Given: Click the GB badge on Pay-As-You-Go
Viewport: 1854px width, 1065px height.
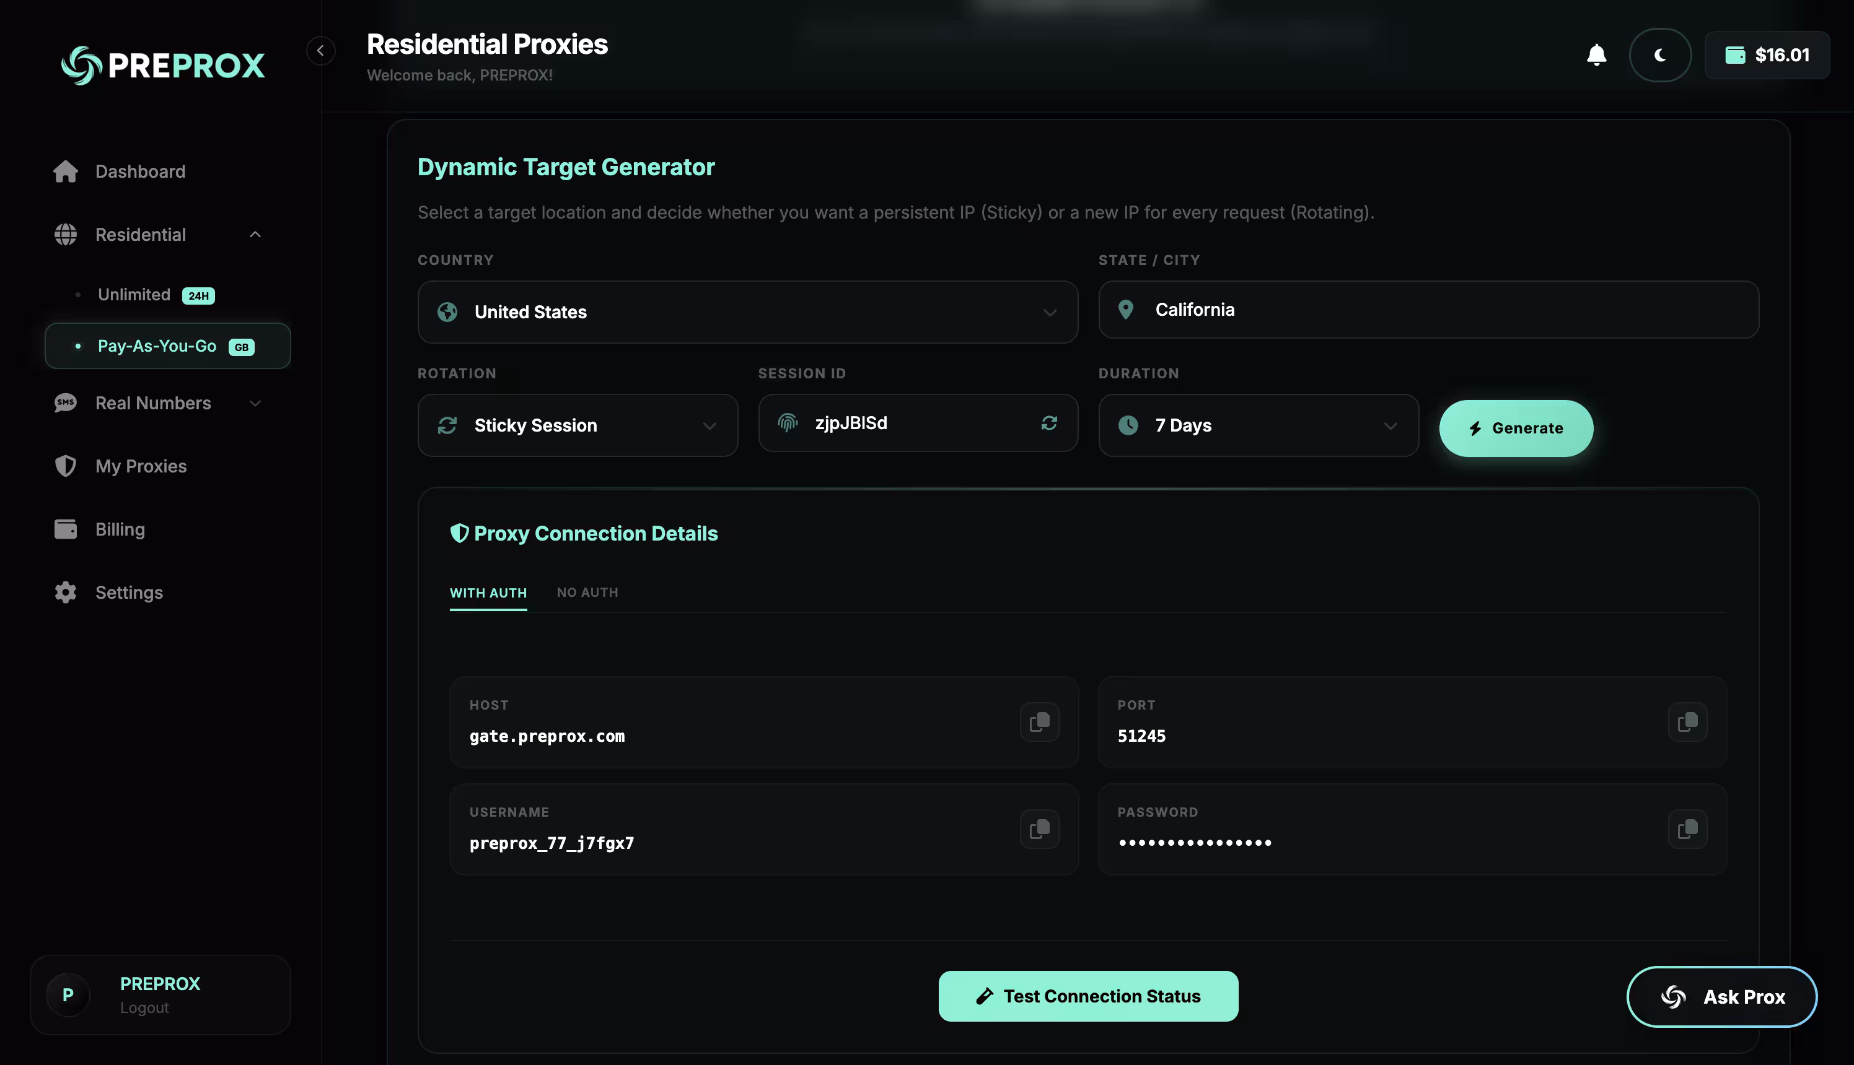Looking at the screenshot, I should coord(242,347).
